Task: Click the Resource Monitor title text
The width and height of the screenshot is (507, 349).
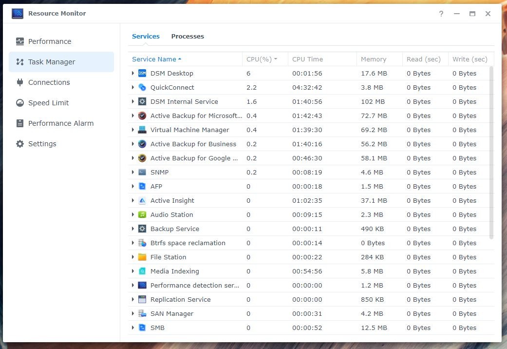Action: pyautogui.click(x=57, y=14)
